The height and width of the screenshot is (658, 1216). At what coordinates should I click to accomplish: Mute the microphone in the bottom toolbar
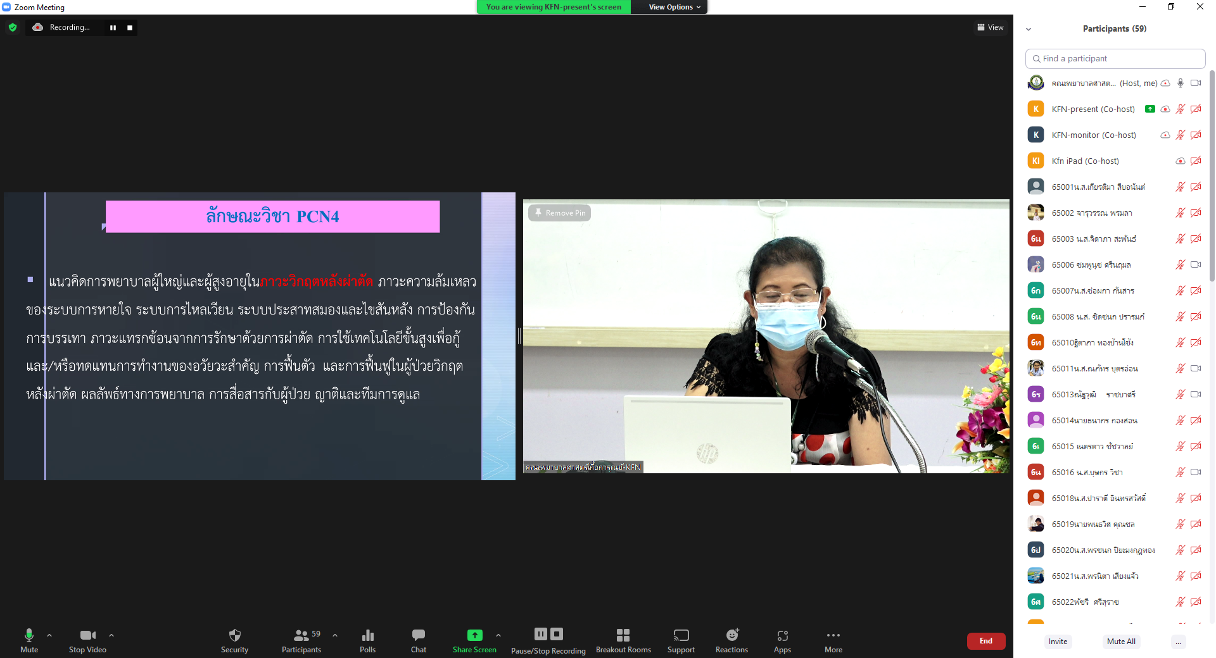pos(29,640)
